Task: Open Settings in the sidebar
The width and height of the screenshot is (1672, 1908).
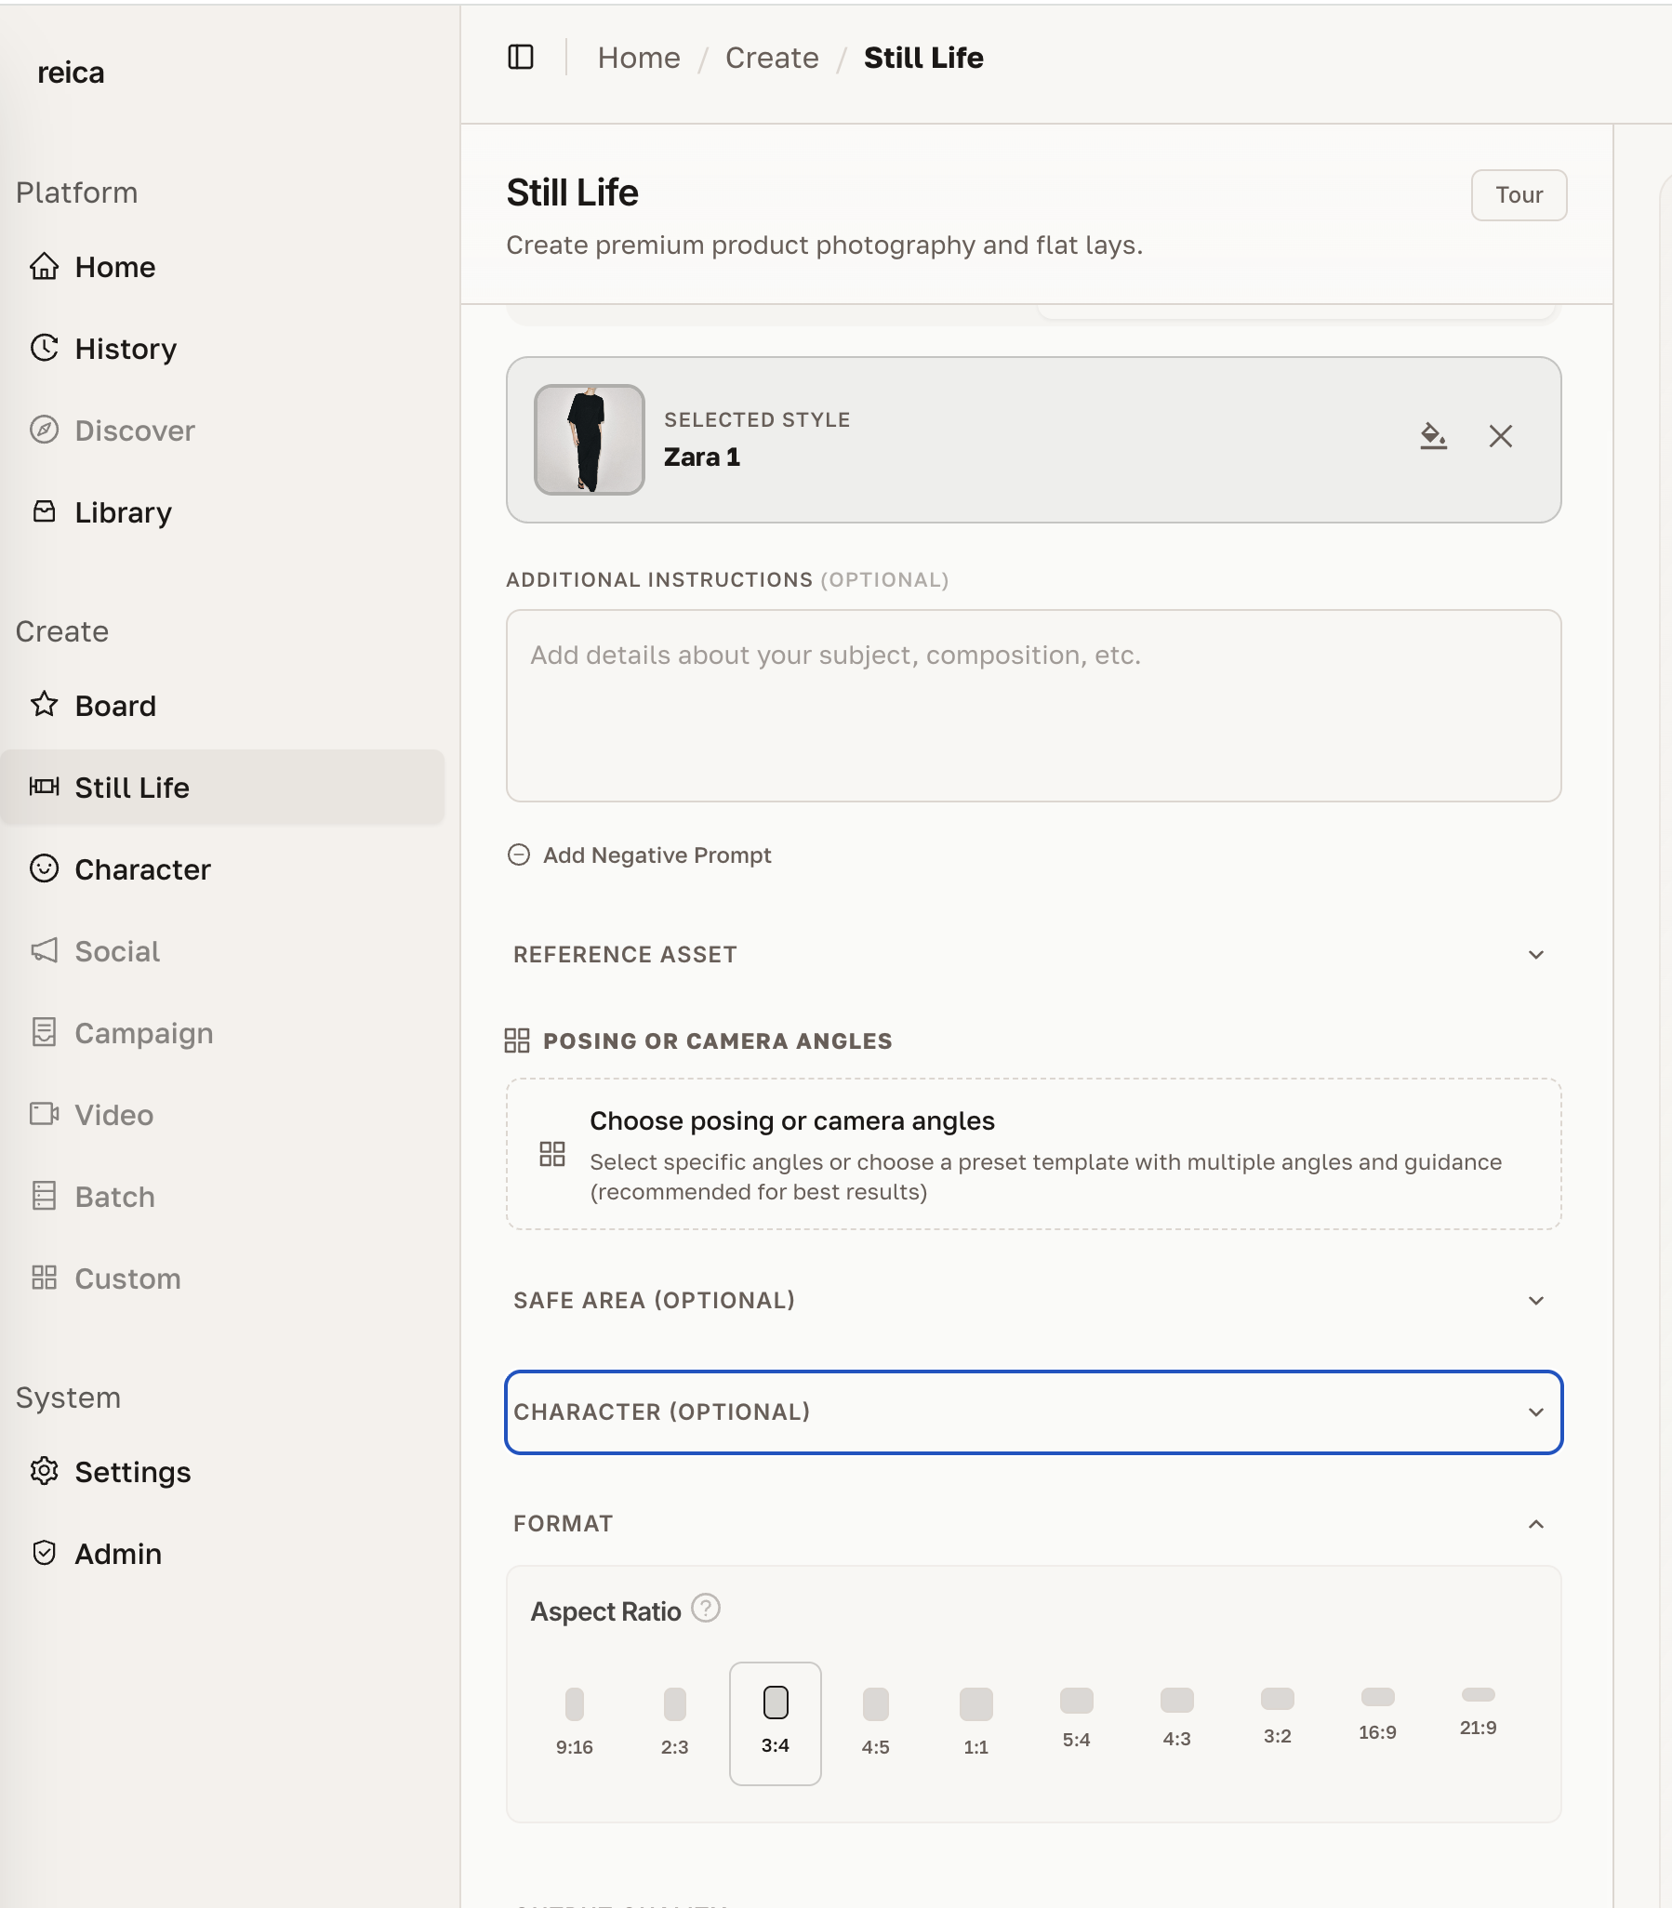Action: [131, 1472]
